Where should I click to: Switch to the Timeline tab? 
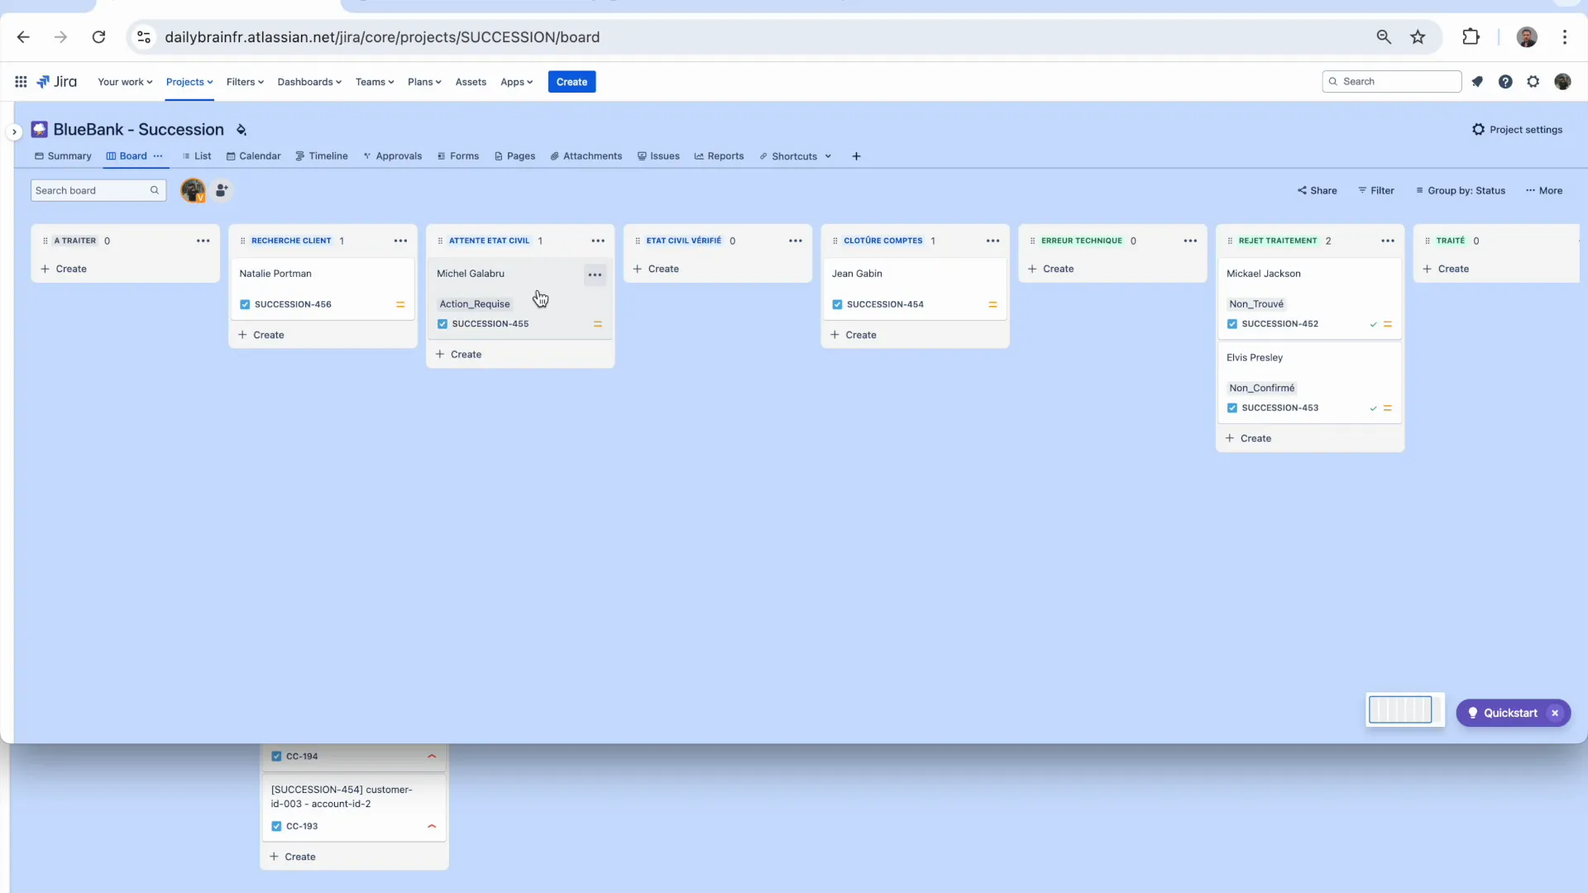pyautogui.click(x=322, y=156)
